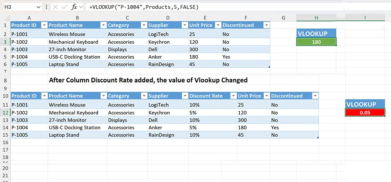Select row 8 header

5,80
